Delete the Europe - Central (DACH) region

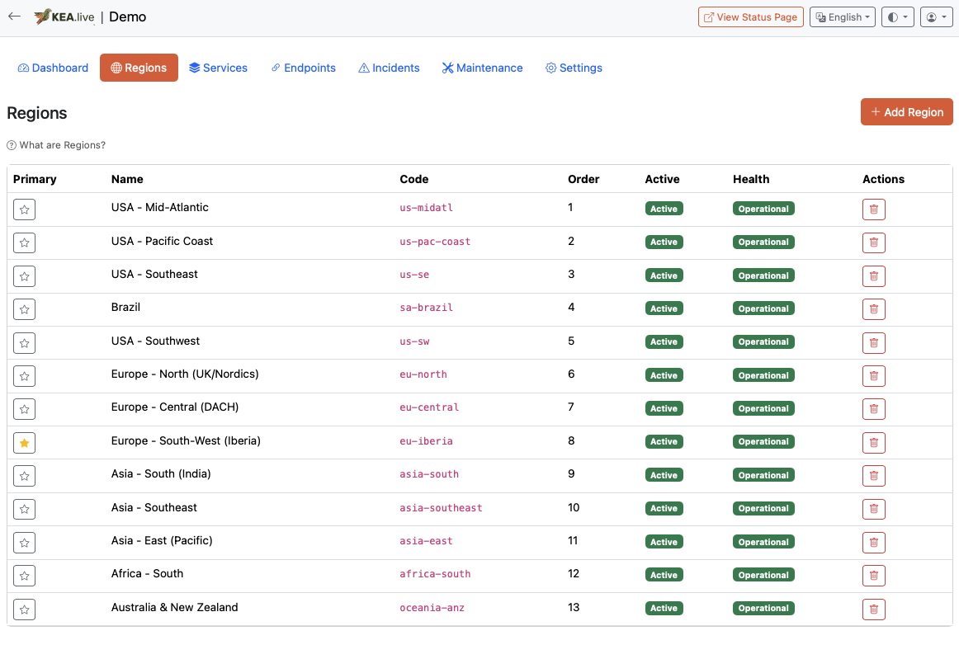(873, 409)
